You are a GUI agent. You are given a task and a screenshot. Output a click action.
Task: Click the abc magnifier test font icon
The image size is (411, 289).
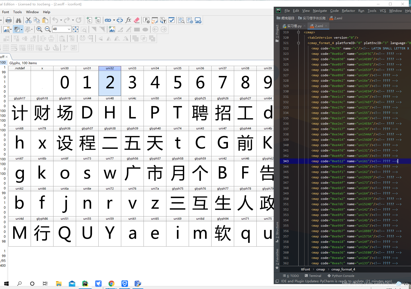tap(181, 20)
